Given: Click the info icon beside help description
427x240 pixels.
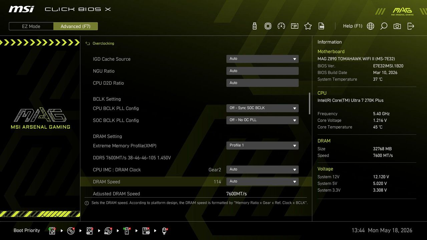Looking at the screenshot, I should click(x=87, y=203).
